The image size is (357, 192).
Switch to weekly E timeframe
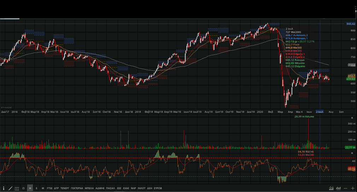(x=36, y=188)
